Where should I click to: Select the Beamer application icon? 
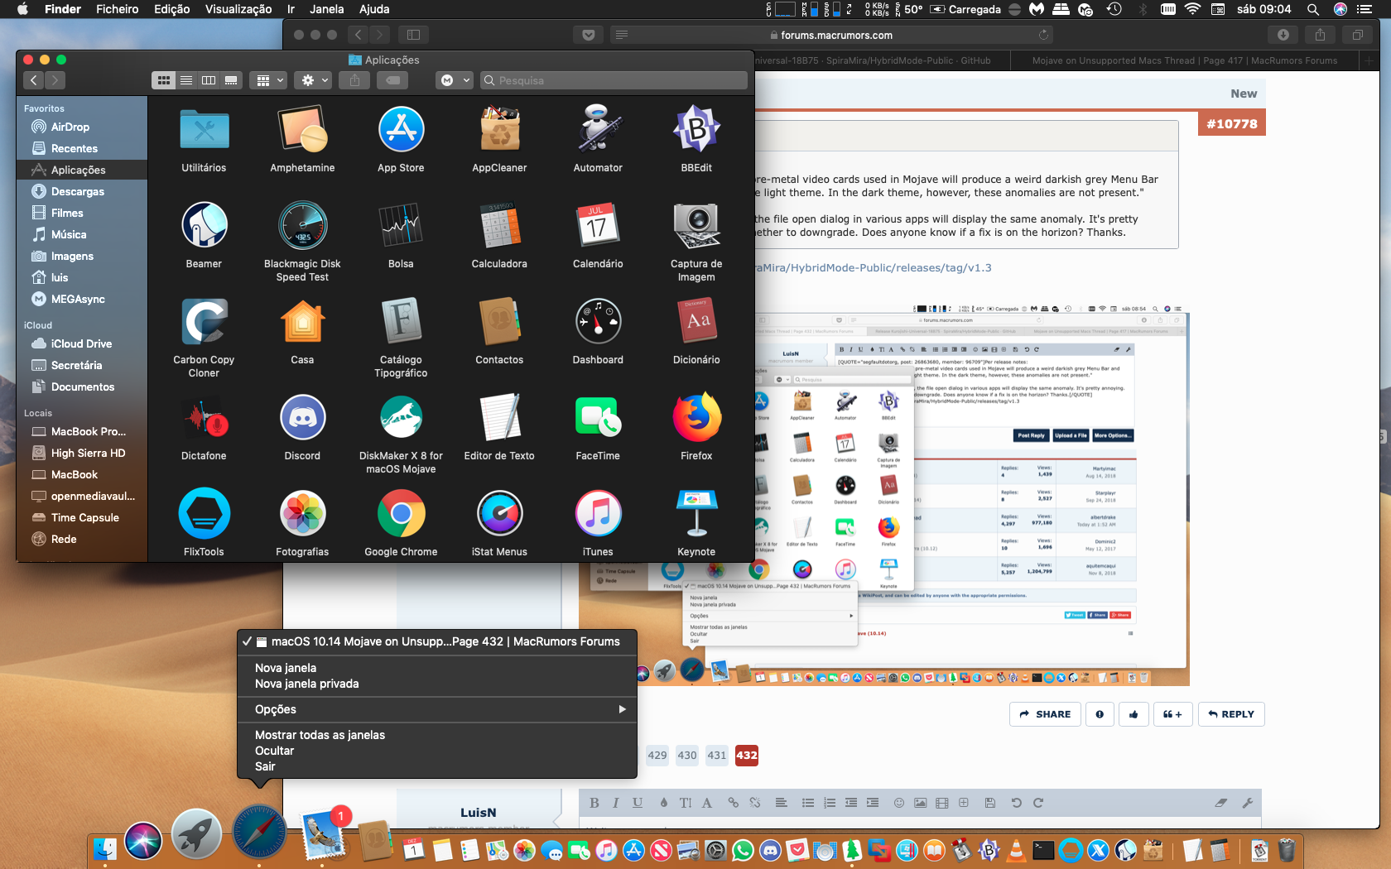(204, 225)
